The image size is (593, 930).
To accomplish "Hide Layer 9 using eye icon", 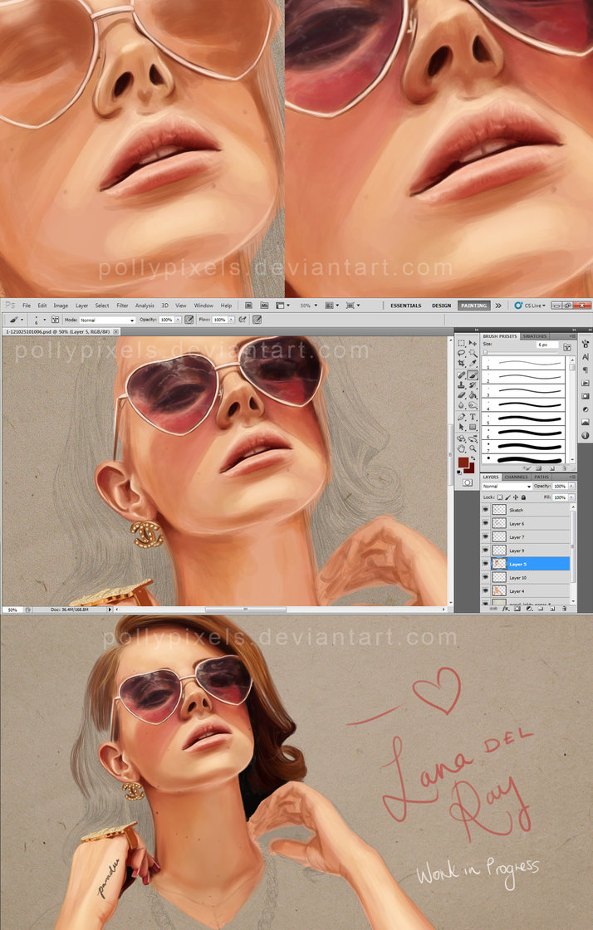I will click(486, 550).
